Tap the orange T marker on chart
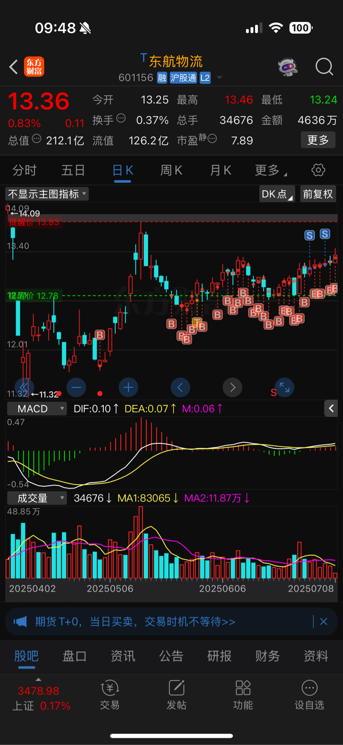 197,321
